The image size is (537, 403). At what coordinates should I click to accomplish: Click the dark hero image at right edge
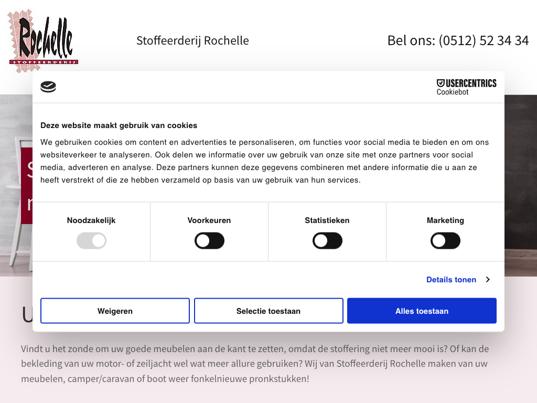[x=521, y=184]
